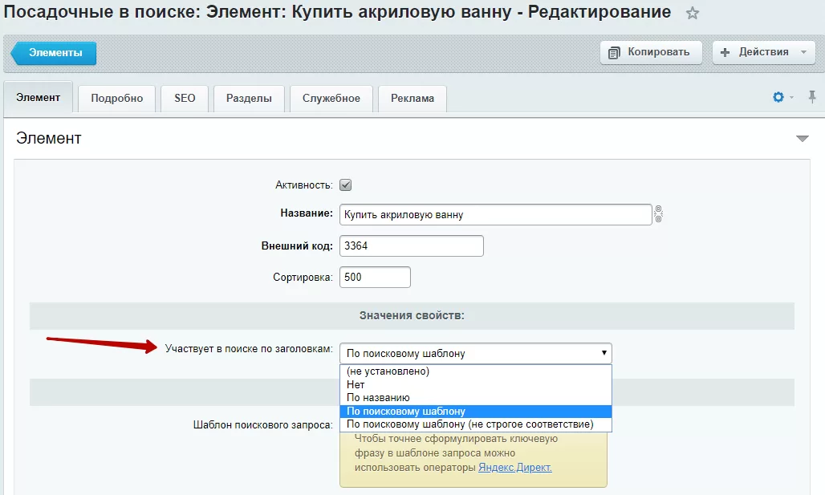Open the Яндекс.Директ link
Screen dimensions: 825x495
(514, 467)
